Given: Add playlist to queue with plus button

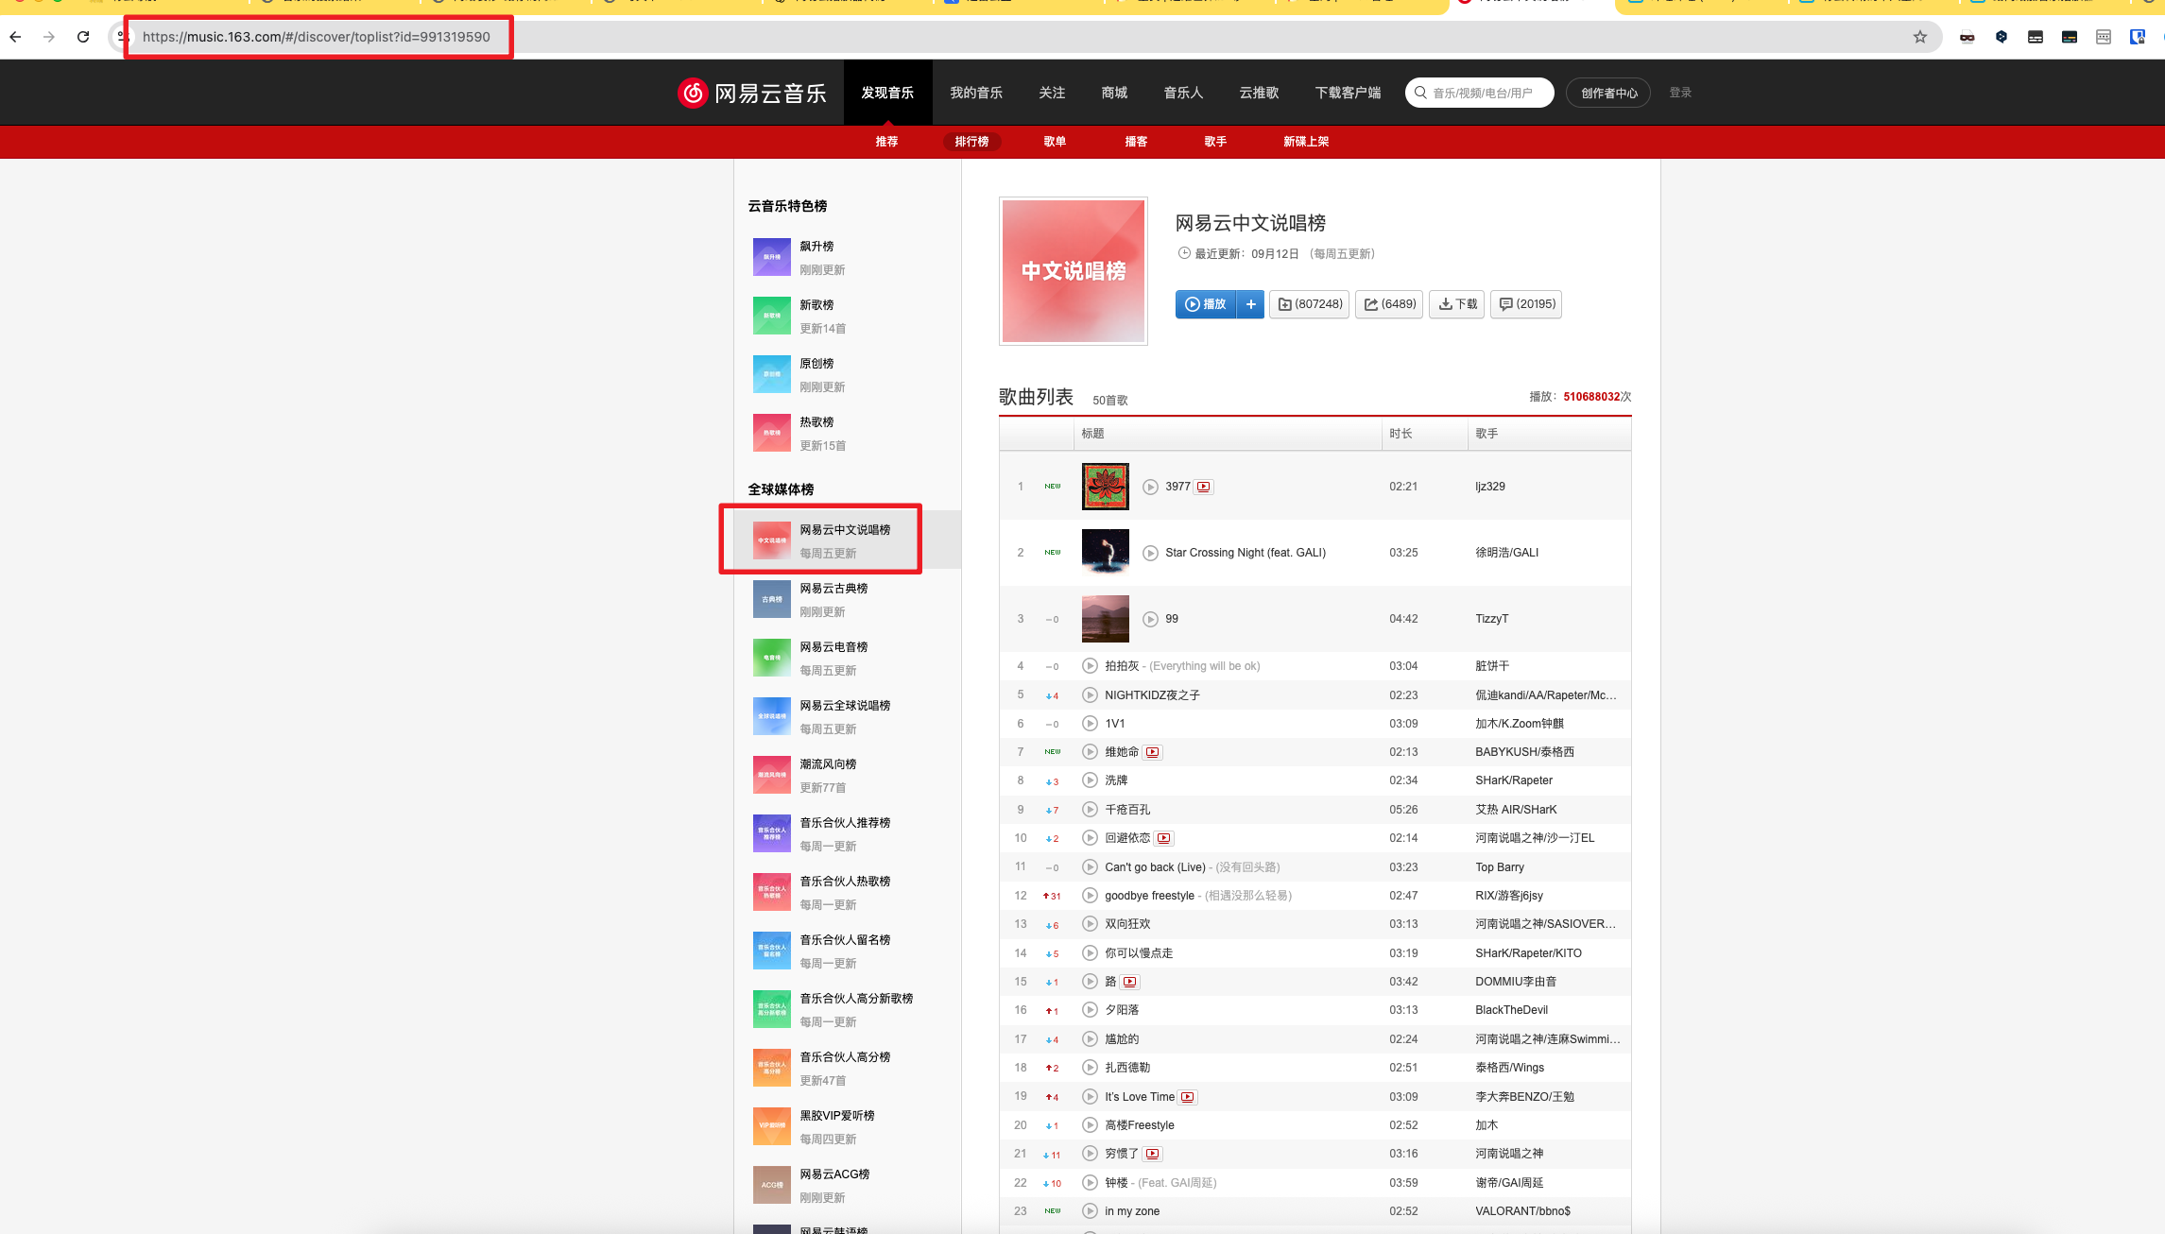Looking at the screenshot, I should (1250, 304).
